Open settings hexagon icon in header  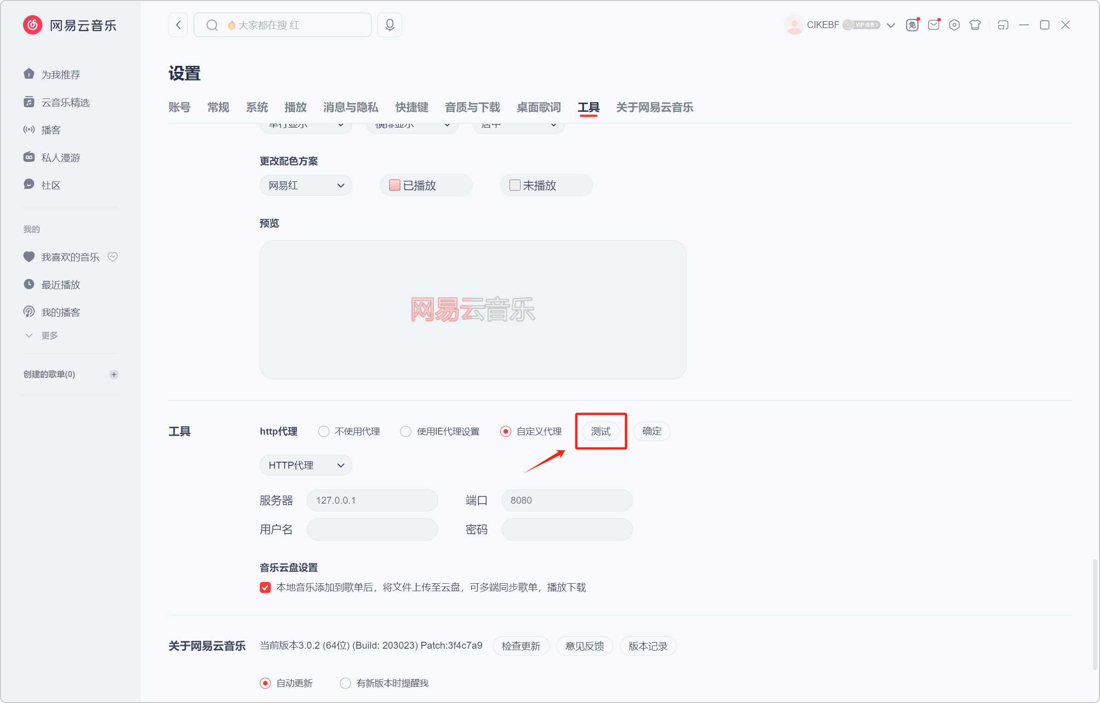(954, 25)
